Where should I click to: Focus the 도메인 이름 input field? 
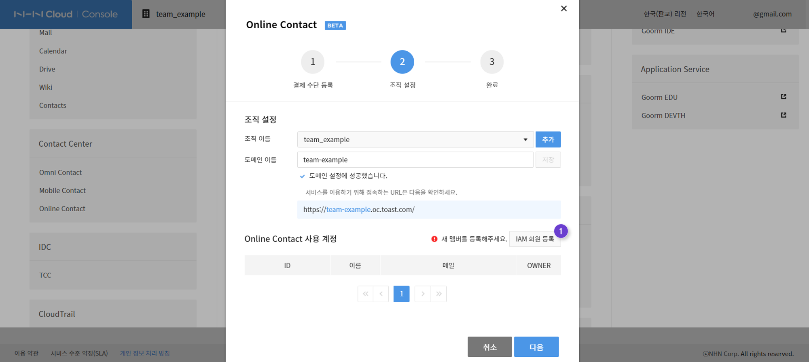click(415, 160)
